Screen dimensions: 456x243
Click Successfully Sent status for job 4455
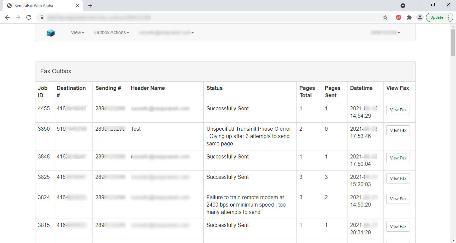point(228,109)
